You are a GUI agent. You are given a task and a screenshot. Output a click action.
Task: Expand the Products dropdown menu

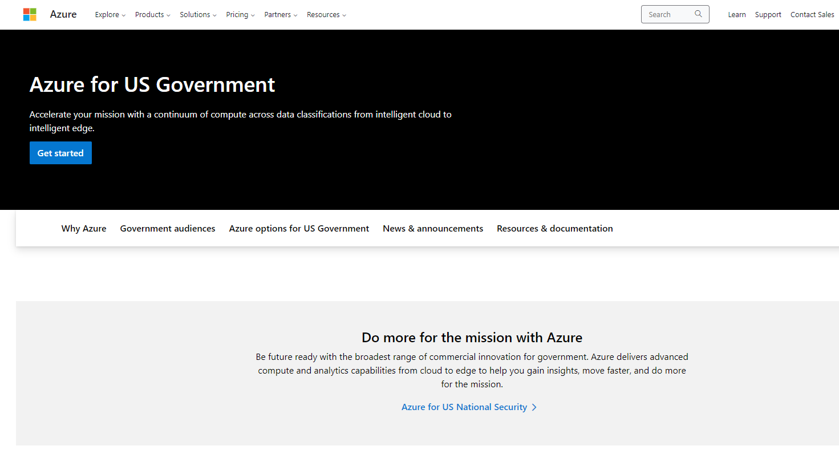(152, 15)
